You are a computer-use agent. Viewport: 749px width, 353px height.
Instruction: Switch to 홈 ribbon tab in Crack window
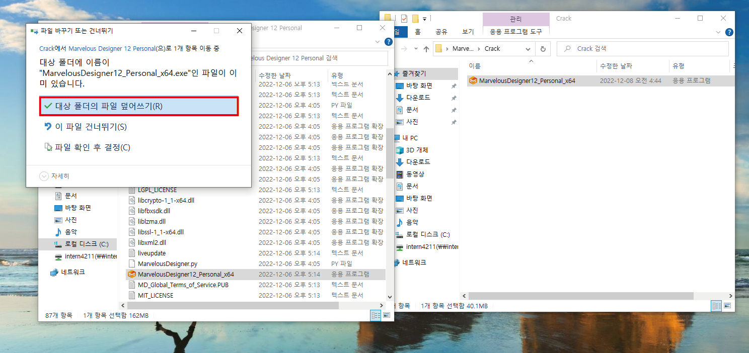click(417, 32)
